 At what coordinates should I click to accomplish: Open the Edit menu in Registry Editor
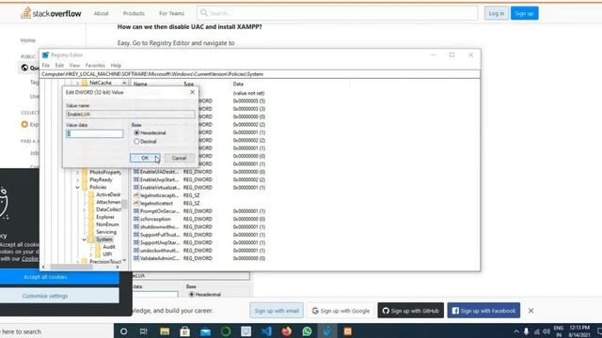click(59, 66)
